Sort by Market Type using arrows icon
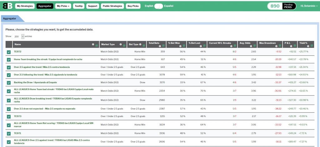The width and height of the screenshot is (320, 147). 124,45
